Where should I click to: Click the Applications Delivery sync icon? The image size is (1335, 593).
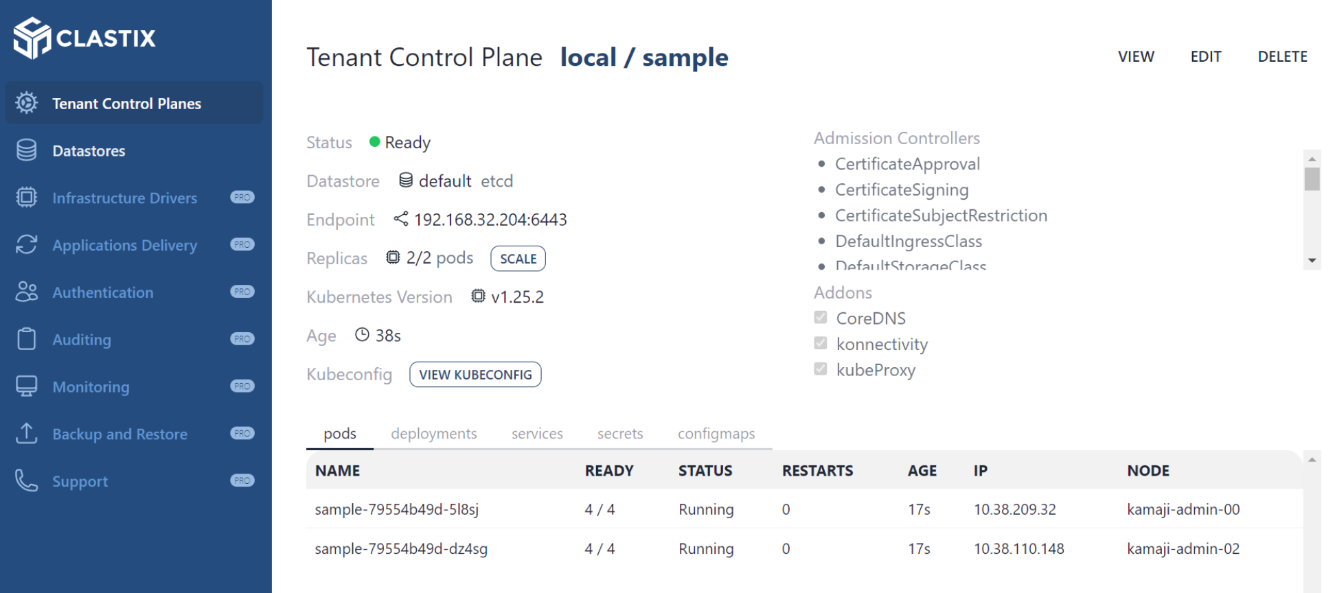tap(27, 244)
